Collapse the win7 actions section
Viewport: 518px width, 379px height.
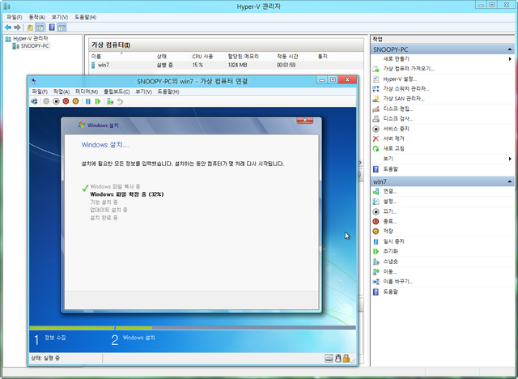click(x=510, y=181)
